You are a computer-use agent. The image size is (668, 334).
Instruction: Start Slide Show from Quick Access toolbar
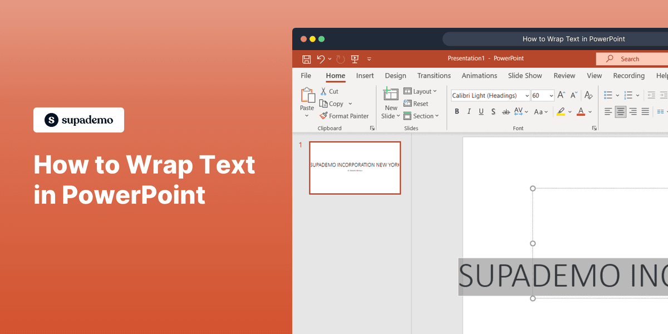(355, 58)
